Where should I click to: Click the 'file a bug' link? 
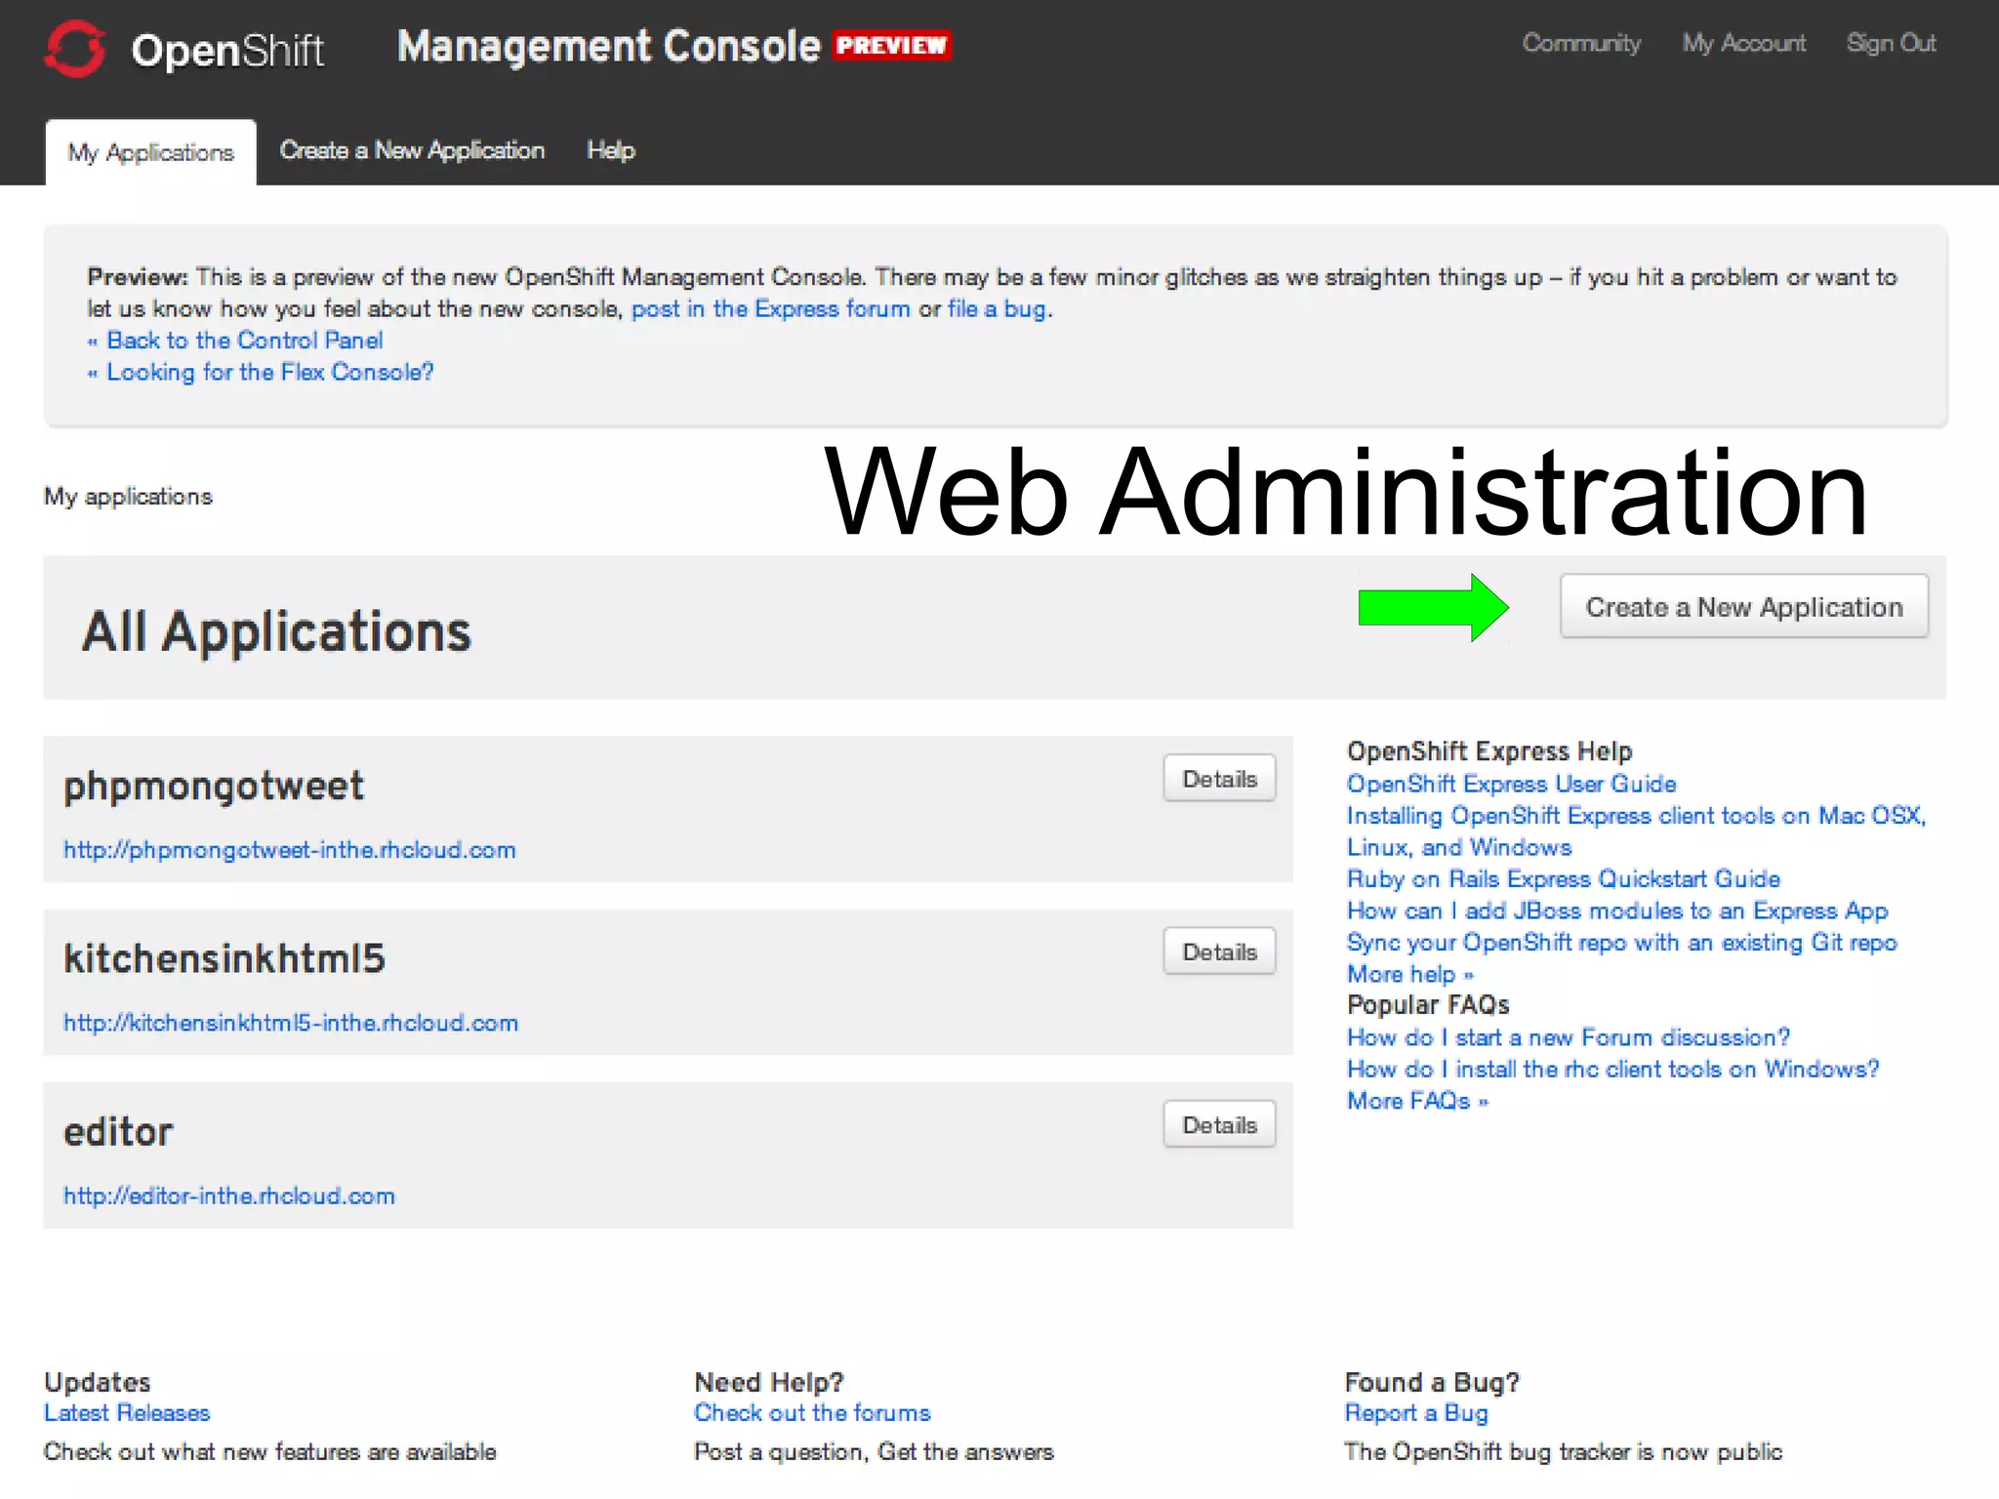[x=998, y=308]
